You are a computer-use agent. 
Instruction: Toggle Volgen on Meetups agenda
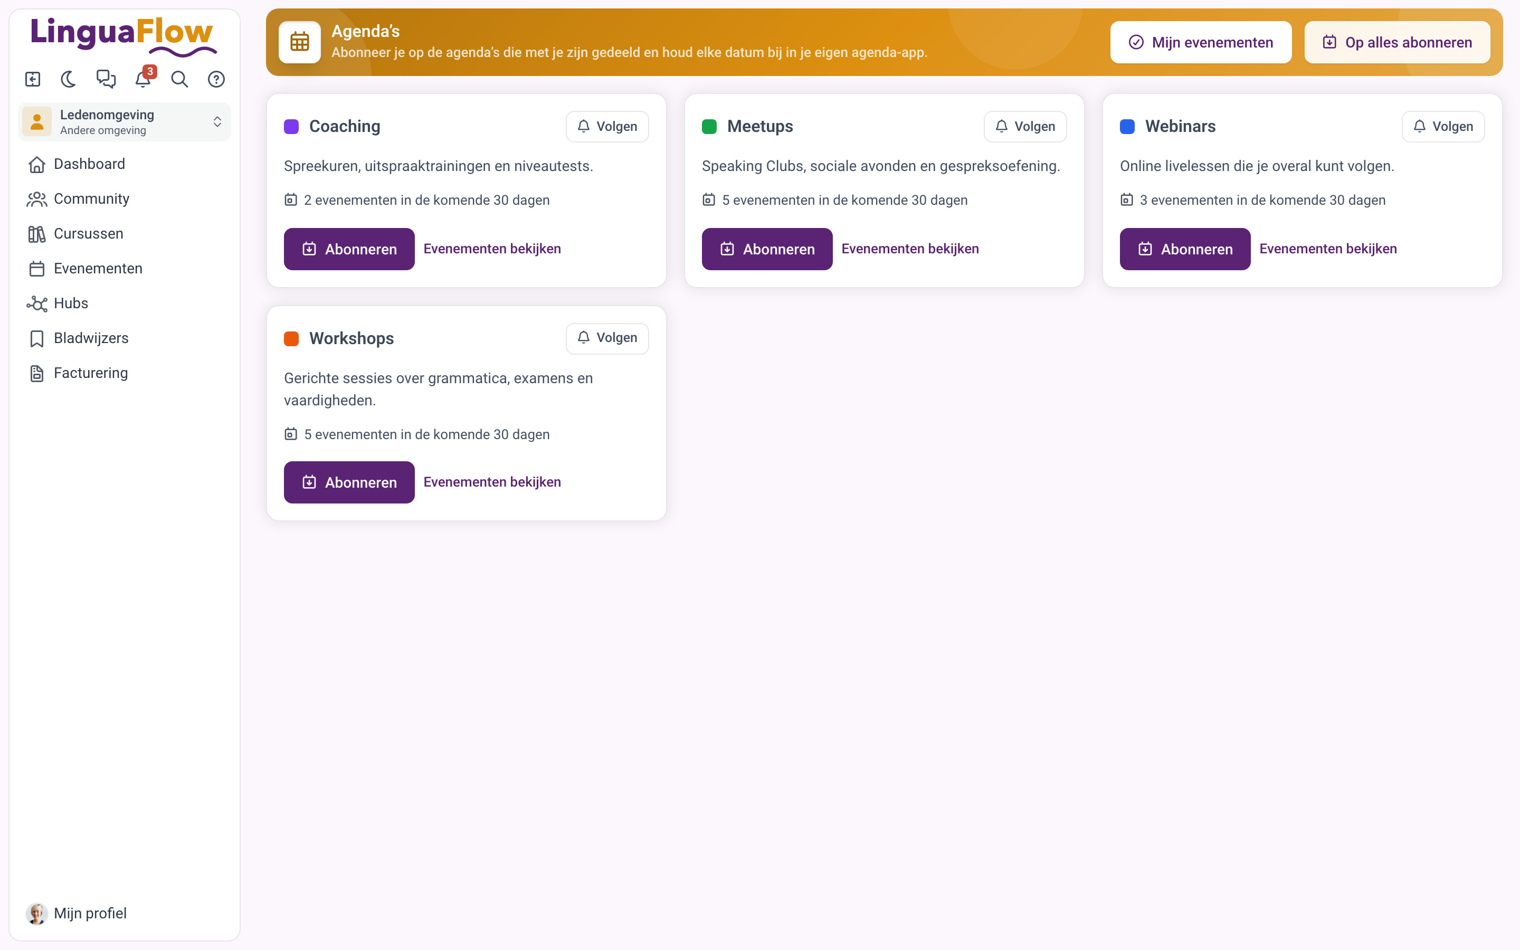(1025, 126)
